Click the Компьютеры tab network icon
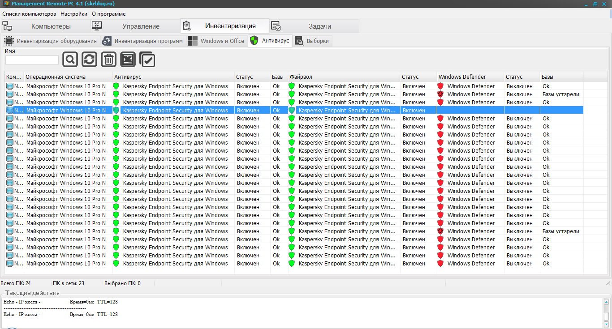The width and height of the screenshot is (612, 329). [7, 26]
